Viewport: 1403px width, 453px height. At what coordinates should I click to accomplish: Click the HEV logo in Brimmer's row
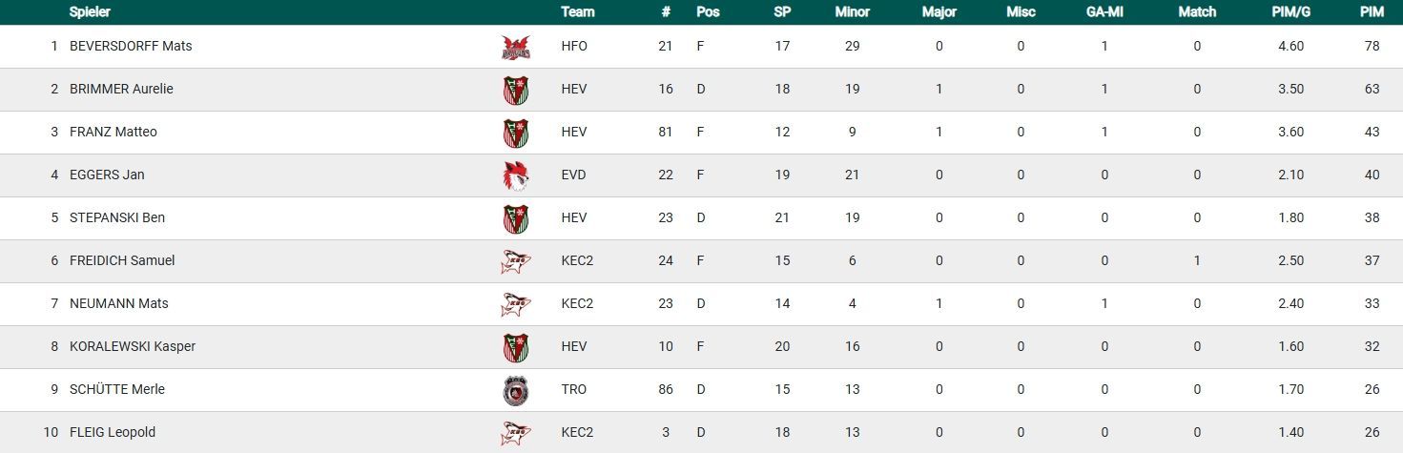click(x=515, y=90)
